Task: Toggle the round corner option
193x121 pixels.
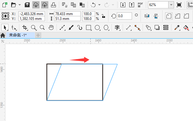Action: coord(169,16)
